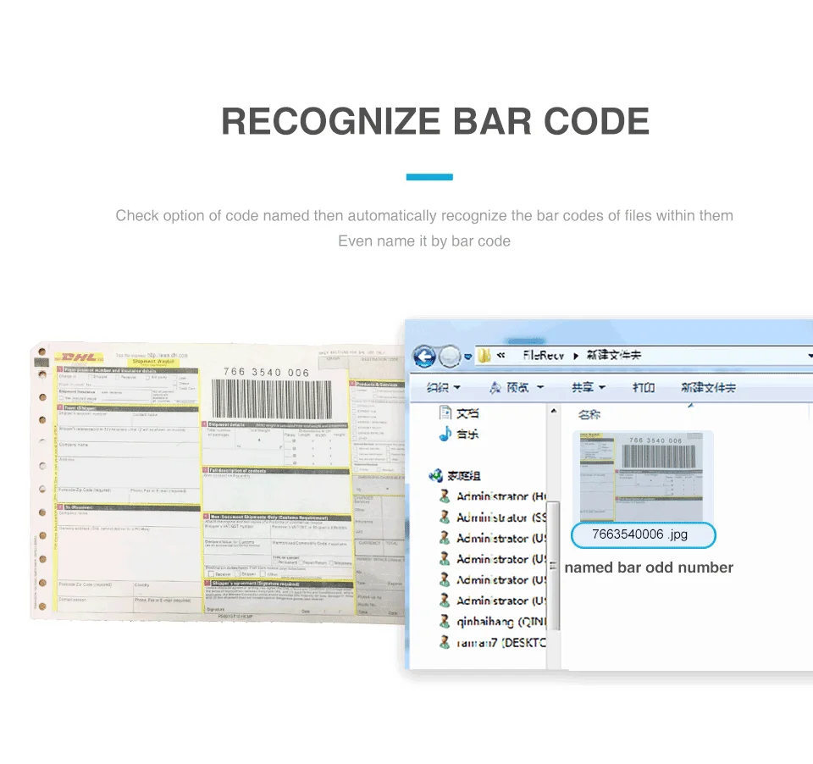This screenshot has height=764, width=813.
Task: Click the navigation pane scrollbar thumb
Action: [553, 565]
